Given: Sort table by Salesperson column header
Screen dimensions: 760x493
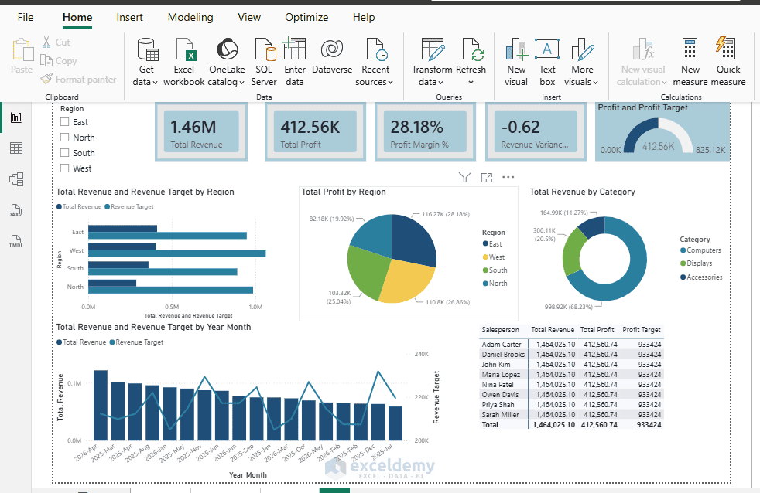Looking at the screenshot, I should pyautogui.click(x=500, y=329).
